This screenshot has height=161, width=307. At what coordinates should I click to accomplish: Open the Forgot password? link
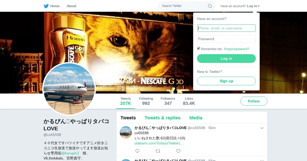point(236,49)
